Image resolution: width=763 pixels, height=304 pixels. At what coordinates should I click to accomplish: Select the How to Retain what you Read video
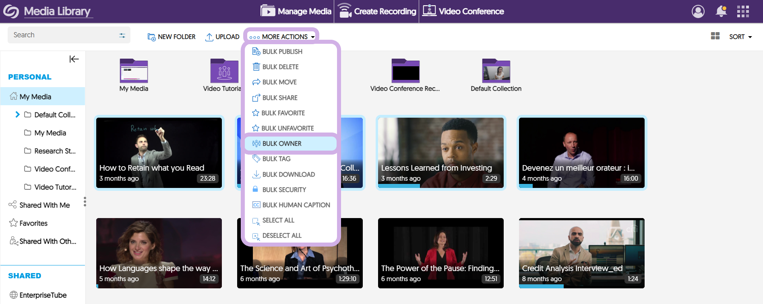[159, 153]
